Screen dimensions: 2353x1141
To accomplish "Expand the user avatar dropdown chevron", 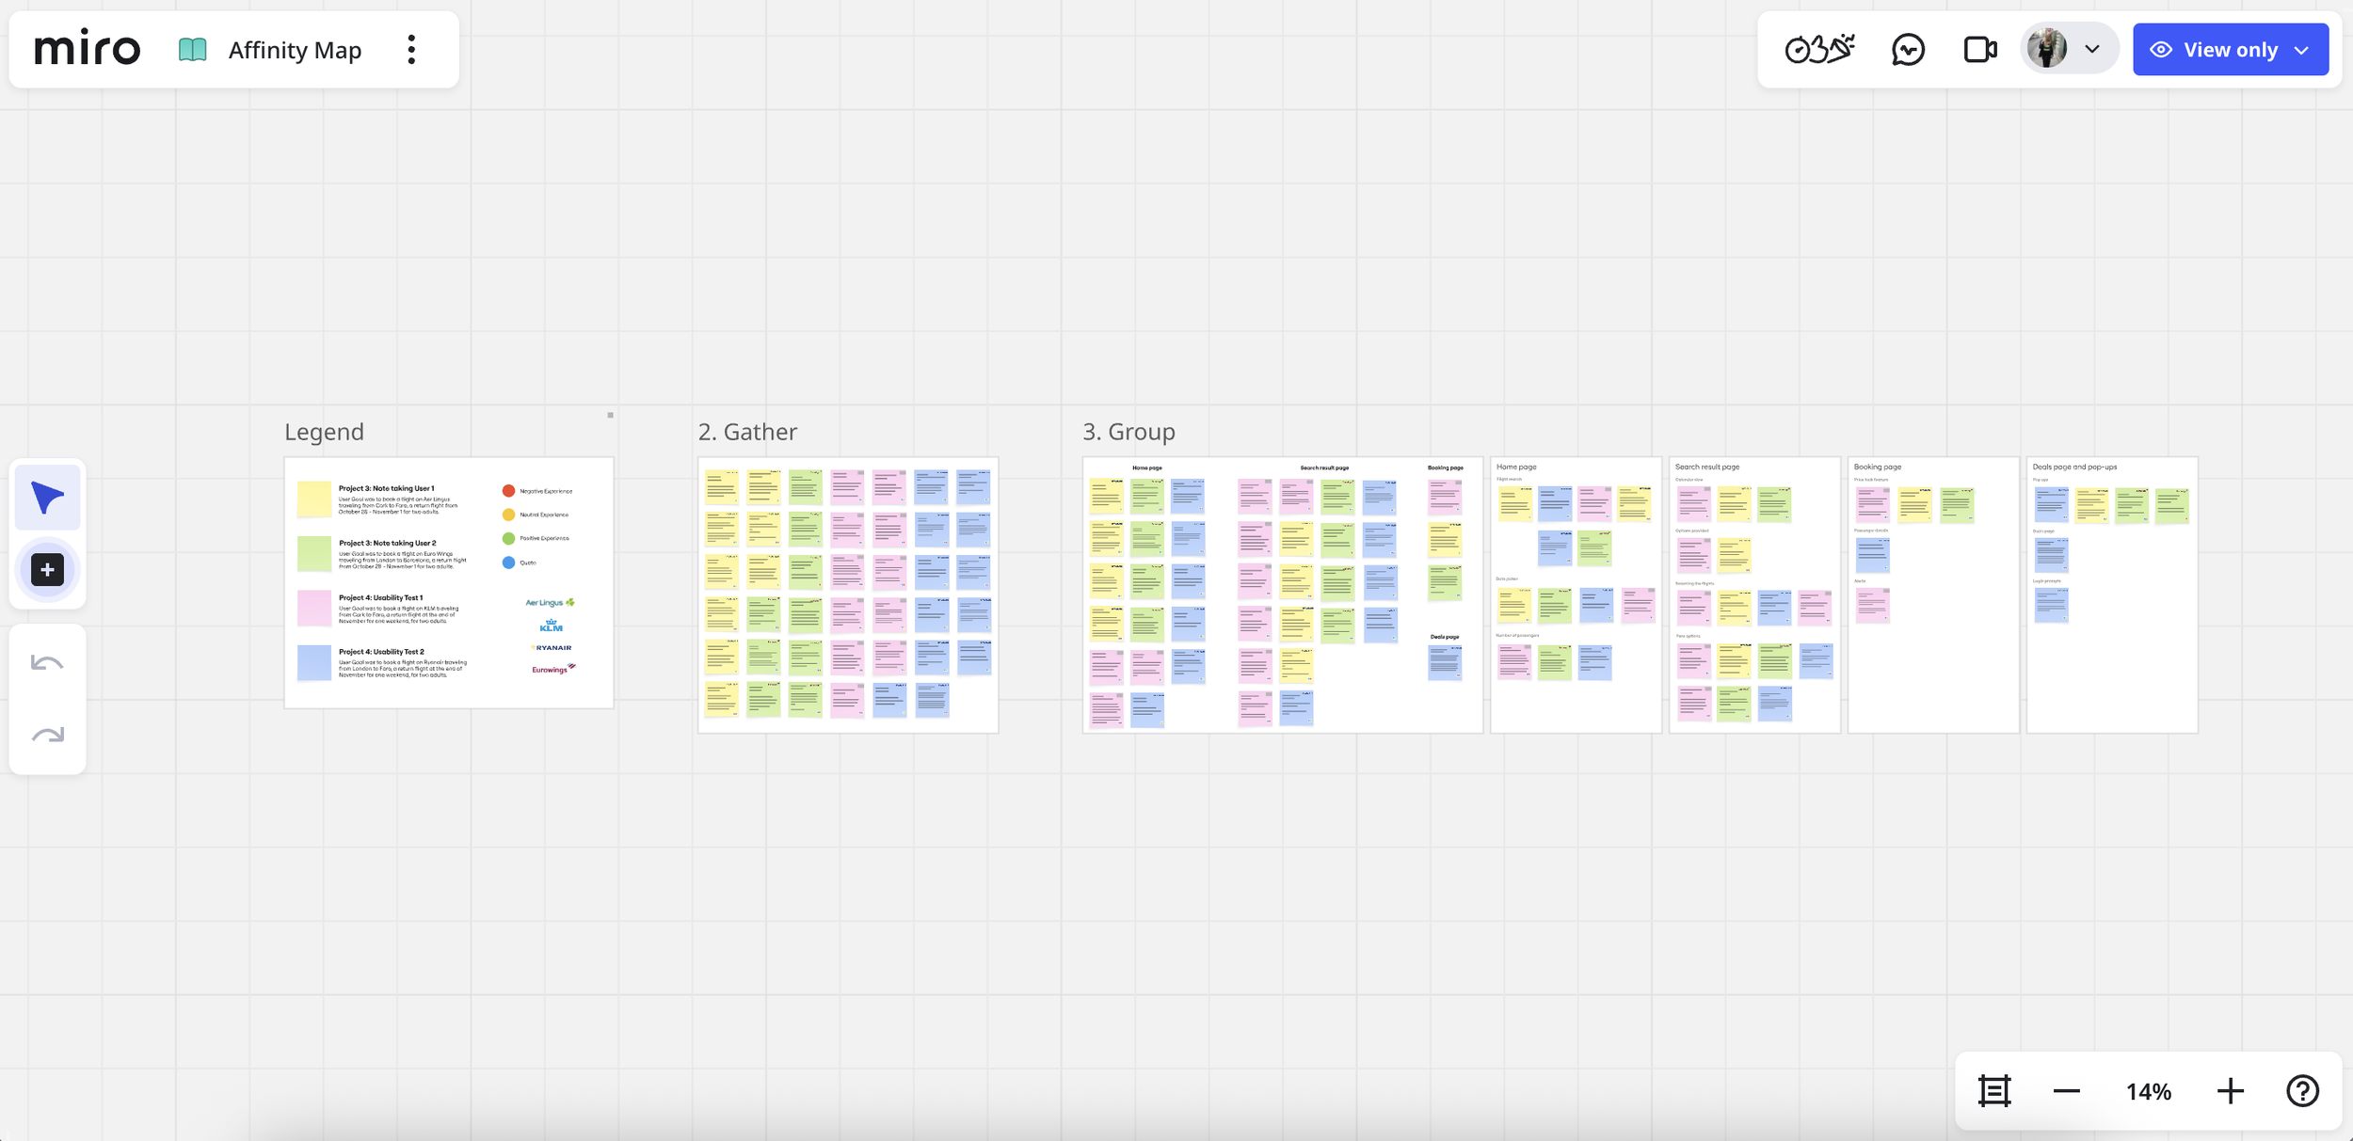I will [2091, 49].
